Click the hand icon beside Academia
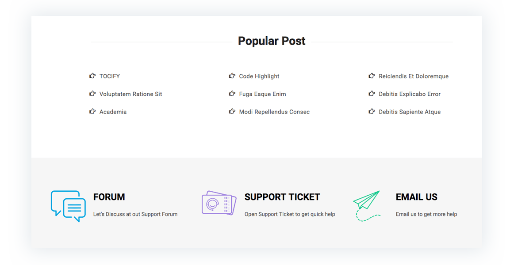 (92, 111)
